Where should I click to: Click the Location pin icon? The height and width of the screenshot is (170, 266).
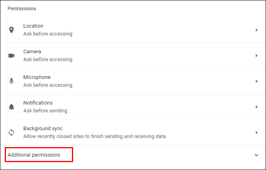point(11,30)
